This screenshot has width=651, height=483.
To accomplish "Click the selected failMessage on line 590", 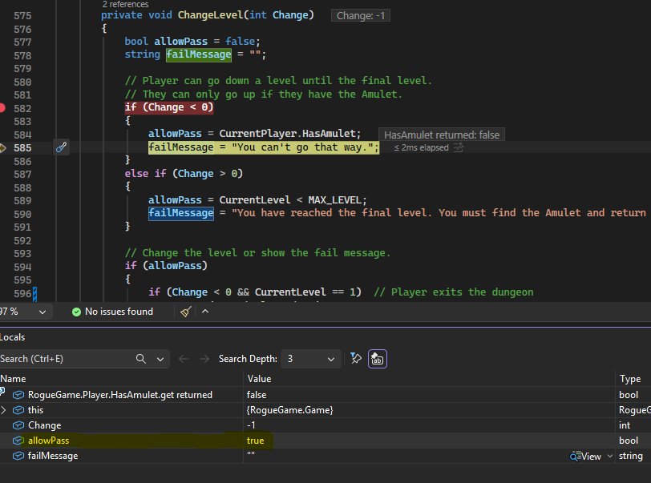I will click(181, 213).
